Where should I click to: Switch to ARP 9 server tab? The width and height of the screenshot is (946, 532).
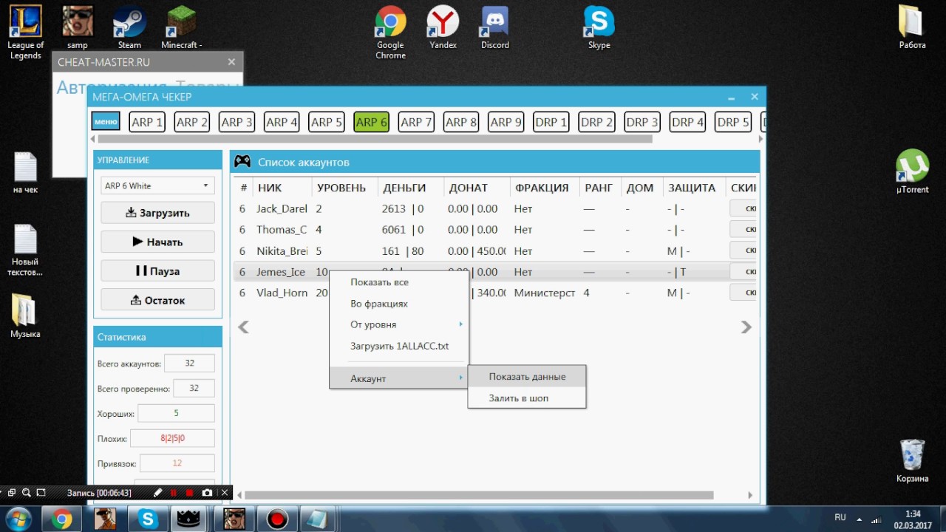click(x=506, y=122)
